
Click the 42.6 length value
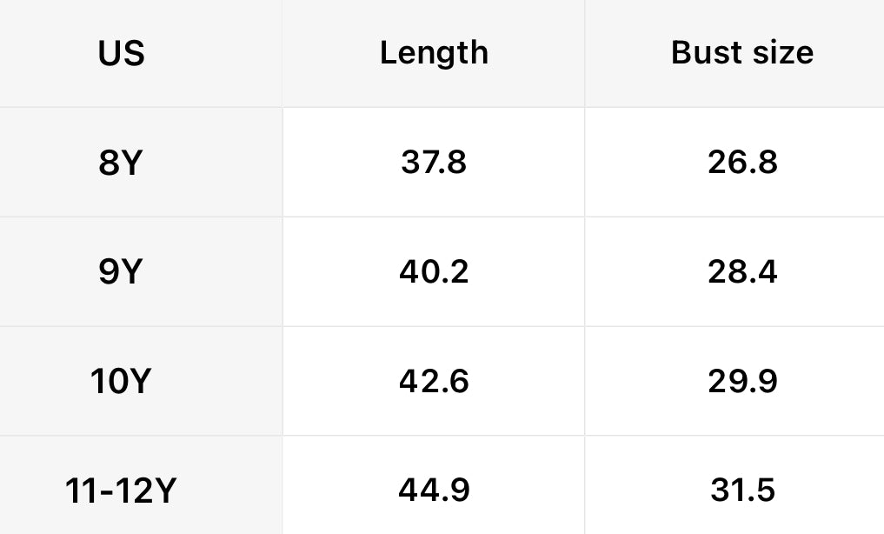pyautogui.click(x=434, y=382)
